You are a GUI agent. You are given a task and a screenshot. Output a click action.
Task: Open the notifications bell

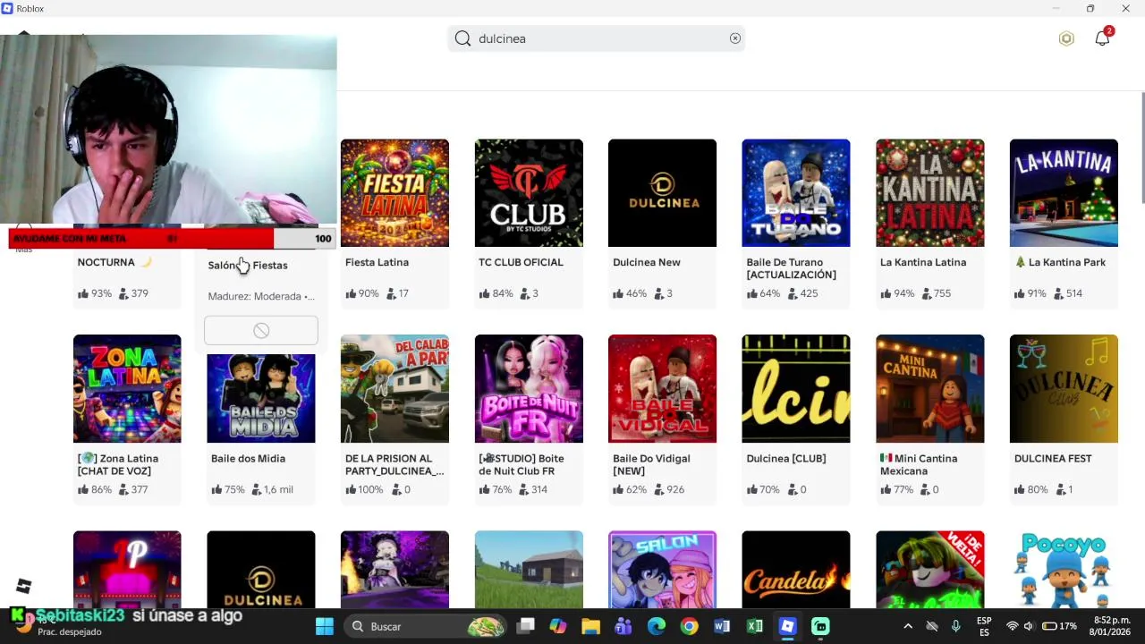point(1102,38)
